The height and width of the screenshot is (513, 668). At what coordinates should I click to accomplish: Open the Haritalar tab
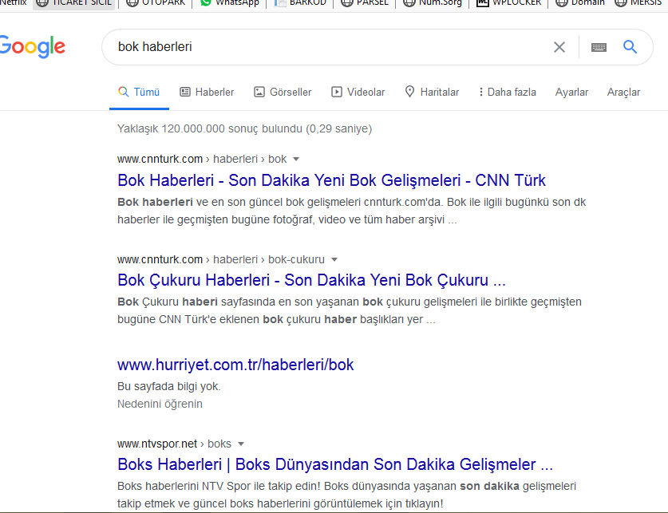(x=432, y=92)
